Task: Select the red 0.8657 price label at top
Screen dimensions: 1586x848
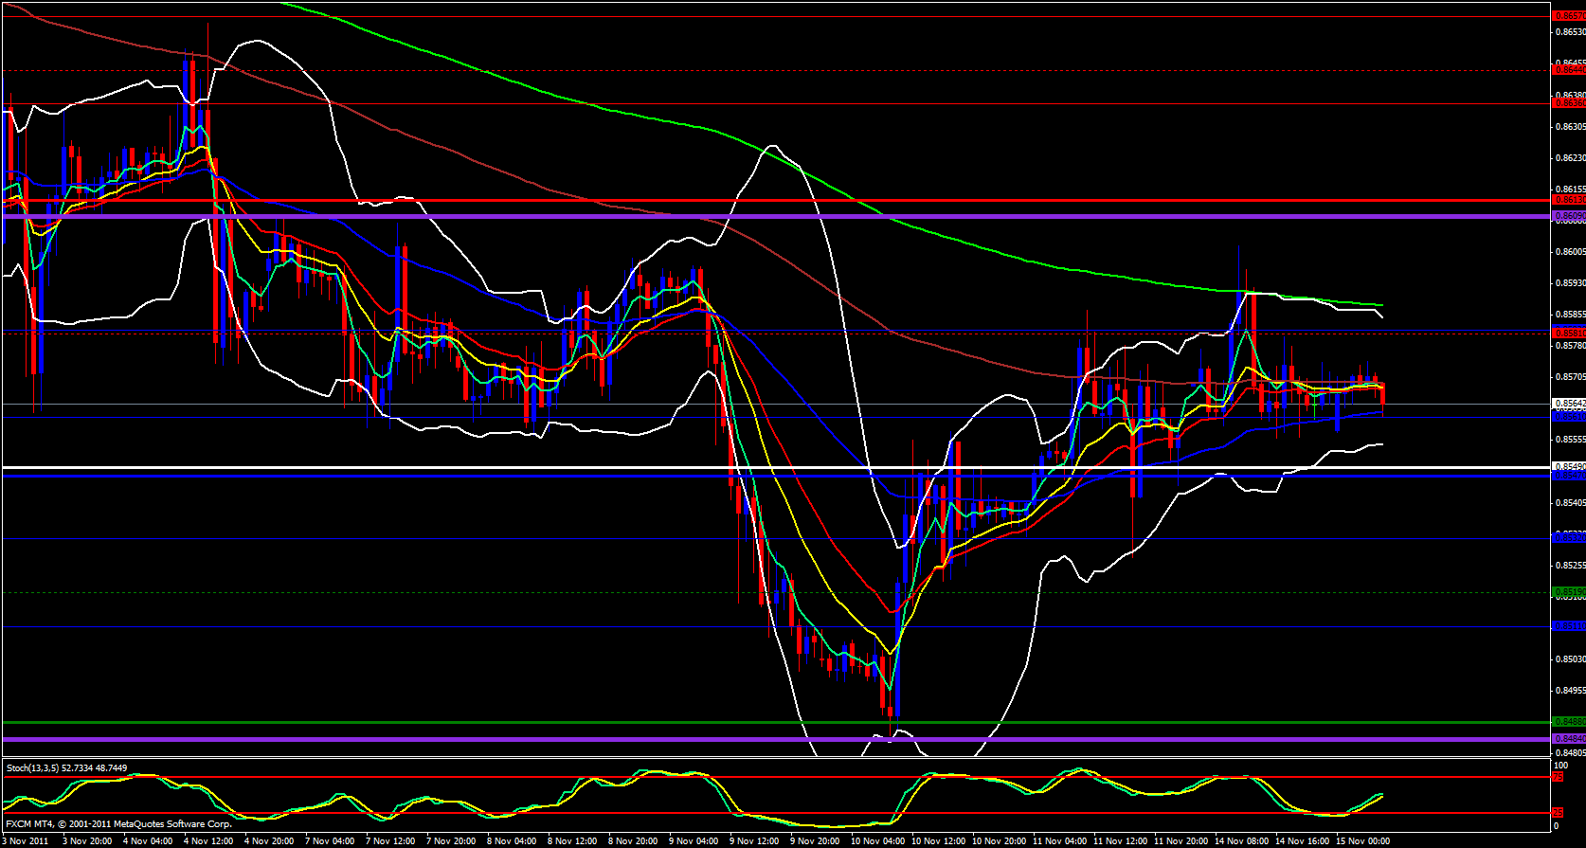Action: [x=1568, y=15]
